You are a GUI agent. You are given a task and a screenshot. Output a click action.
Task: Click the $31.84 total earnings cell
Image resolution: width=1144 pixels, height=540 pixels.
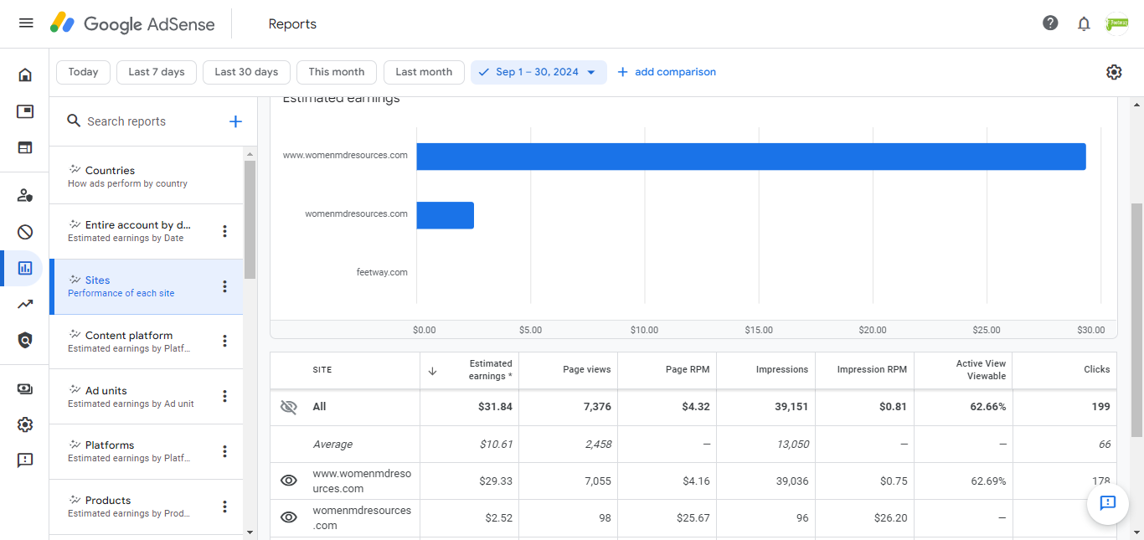(x=470, y=407)
